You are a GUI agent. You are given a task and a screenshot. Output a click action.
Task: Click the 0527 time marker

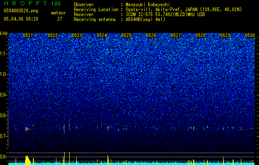coord(176,35)
